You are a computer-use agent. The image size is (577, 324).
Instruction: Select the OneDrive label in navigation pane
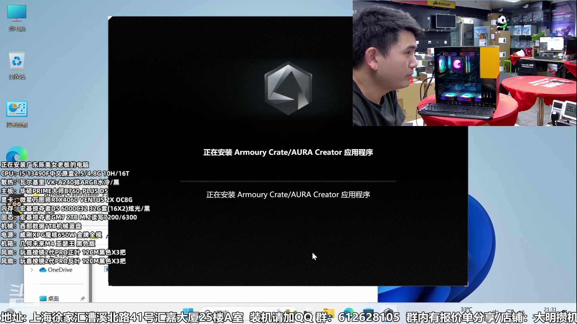(x=60, y=270)
